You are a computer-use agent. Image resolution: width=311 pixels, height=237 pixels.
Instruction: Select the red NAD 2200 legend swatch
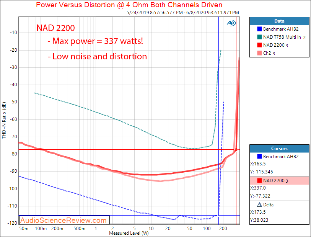[259, 45]
